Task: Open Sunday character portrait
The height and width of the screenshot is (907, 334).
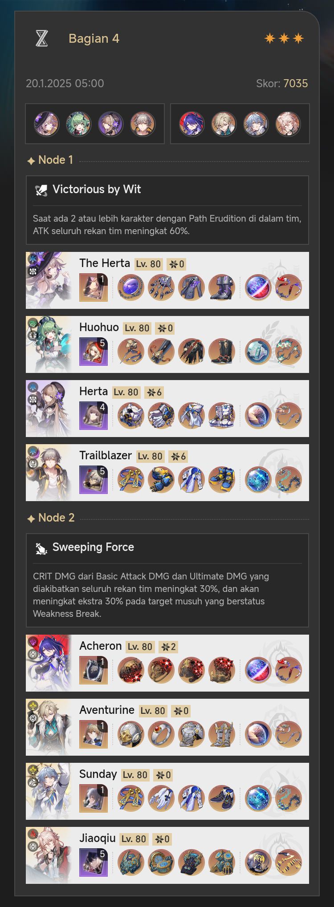Action: 49,791
